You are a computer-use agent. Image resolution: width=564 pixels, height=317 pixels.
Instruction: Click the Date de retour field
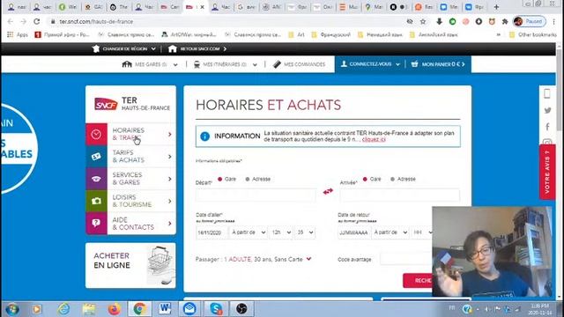353,232
